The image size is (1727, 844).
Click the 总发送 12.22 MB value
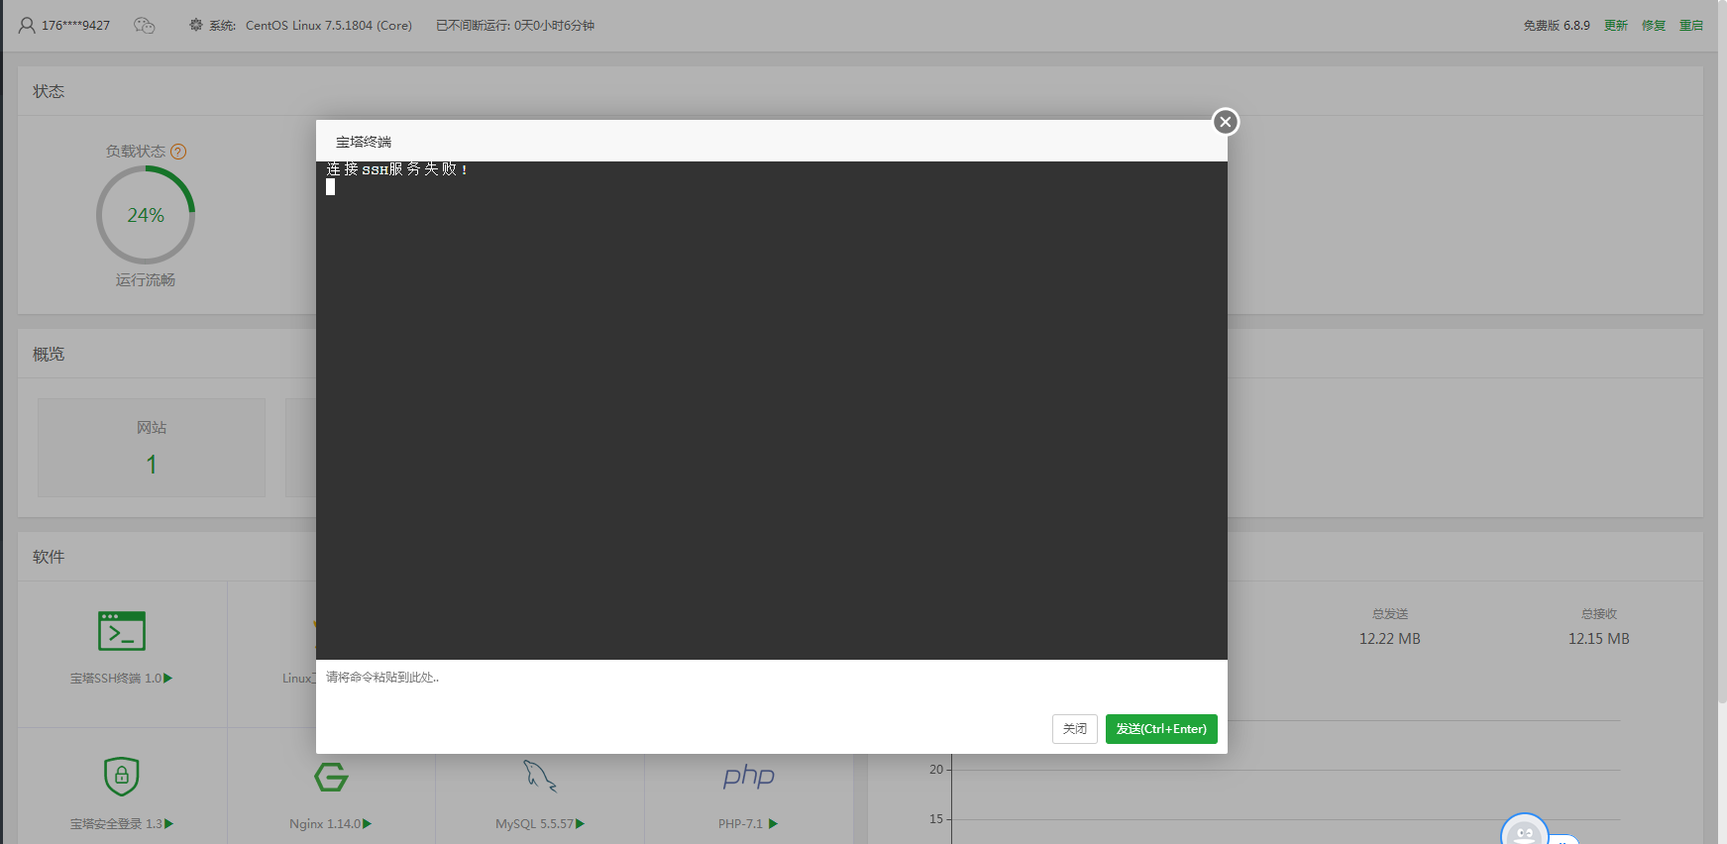(1390, 639)
